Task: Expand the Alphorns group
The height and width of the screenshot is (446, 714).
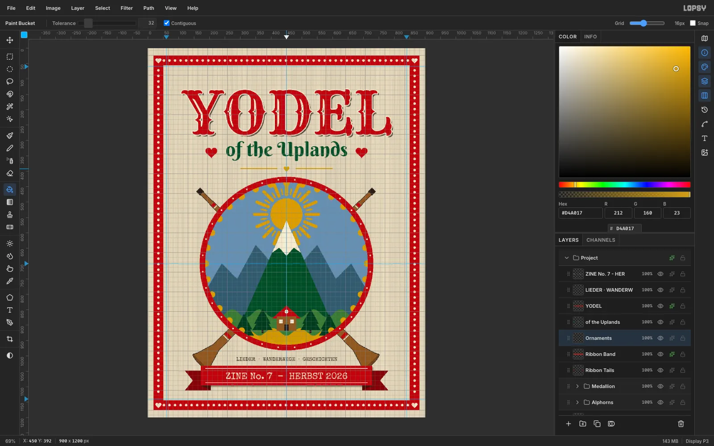Action: (x=577, y=402)
